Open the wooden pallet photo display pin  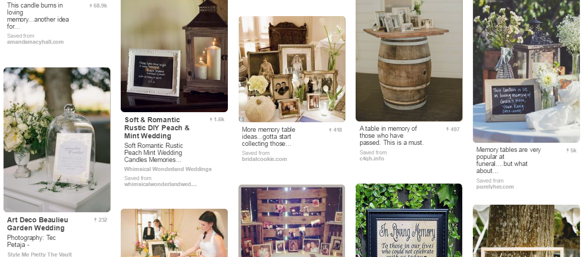[x=292, y=221]
